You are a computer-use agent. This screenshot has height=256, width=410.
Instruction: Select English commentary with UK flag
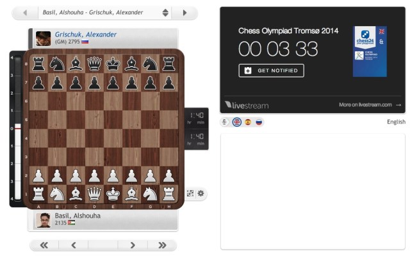236,122
